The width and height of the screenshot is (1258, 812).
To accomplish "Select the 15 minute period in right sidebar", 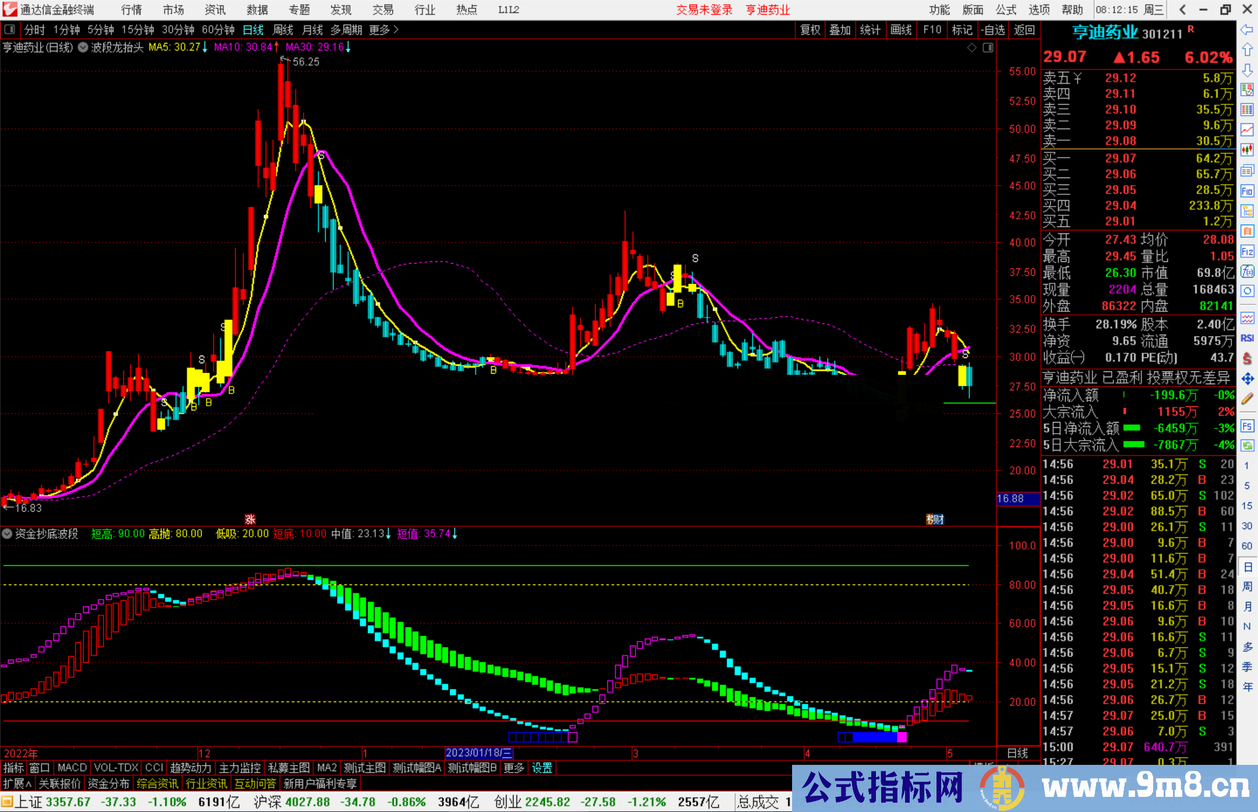I will (1247, 506).
